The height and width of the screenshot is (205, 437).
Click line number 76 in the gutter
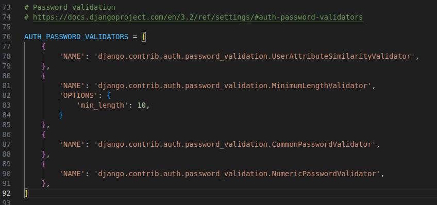pos(6,37)
